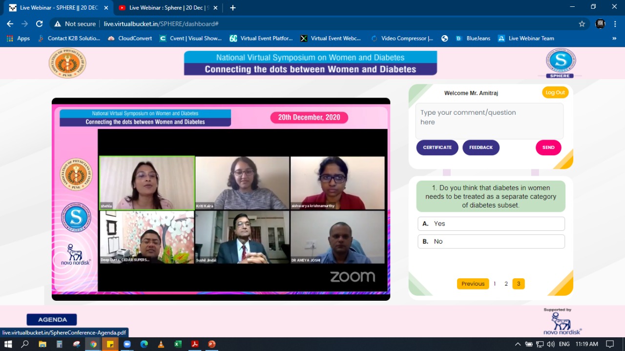Screen dimensions: 625x351
Task: Open Zoom from the Windows taskbar
Action: click(x=127, y=344)
